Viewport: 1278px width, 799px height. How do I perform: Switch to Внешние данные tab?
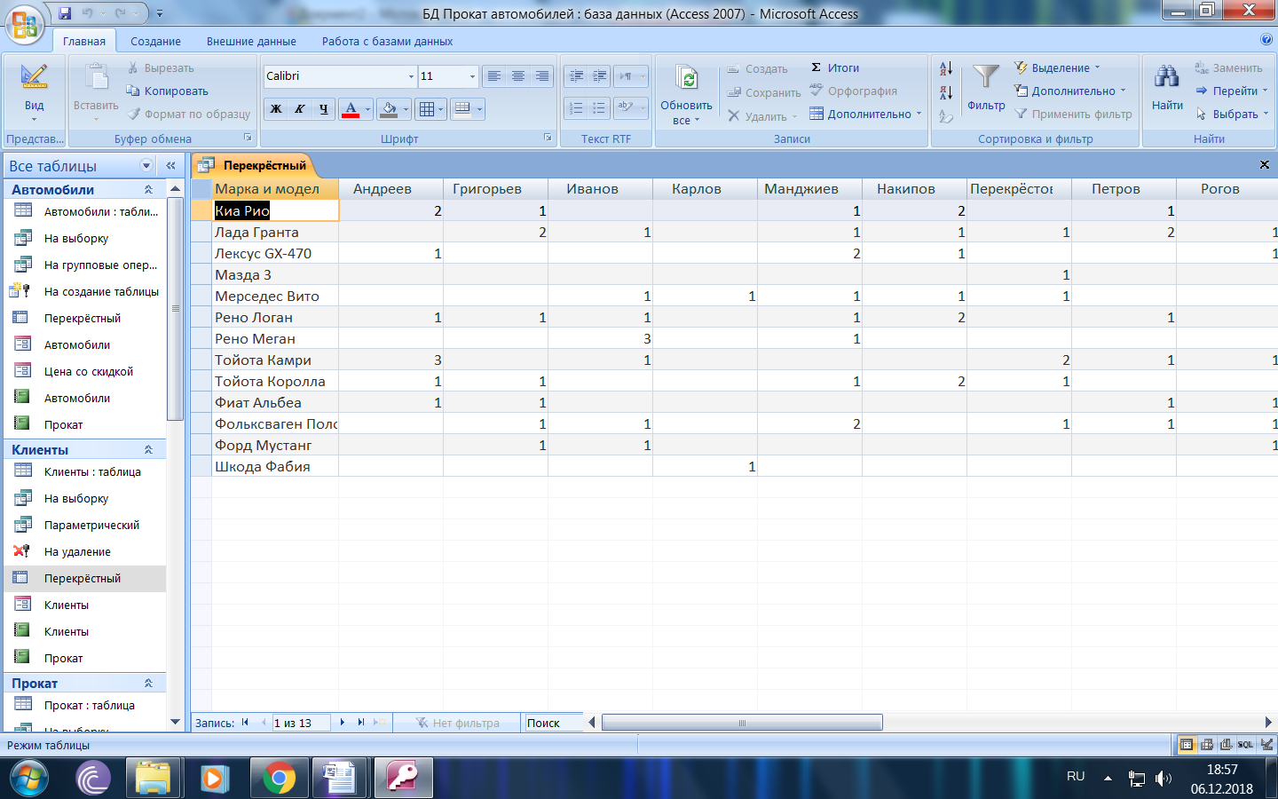(251, 41)
